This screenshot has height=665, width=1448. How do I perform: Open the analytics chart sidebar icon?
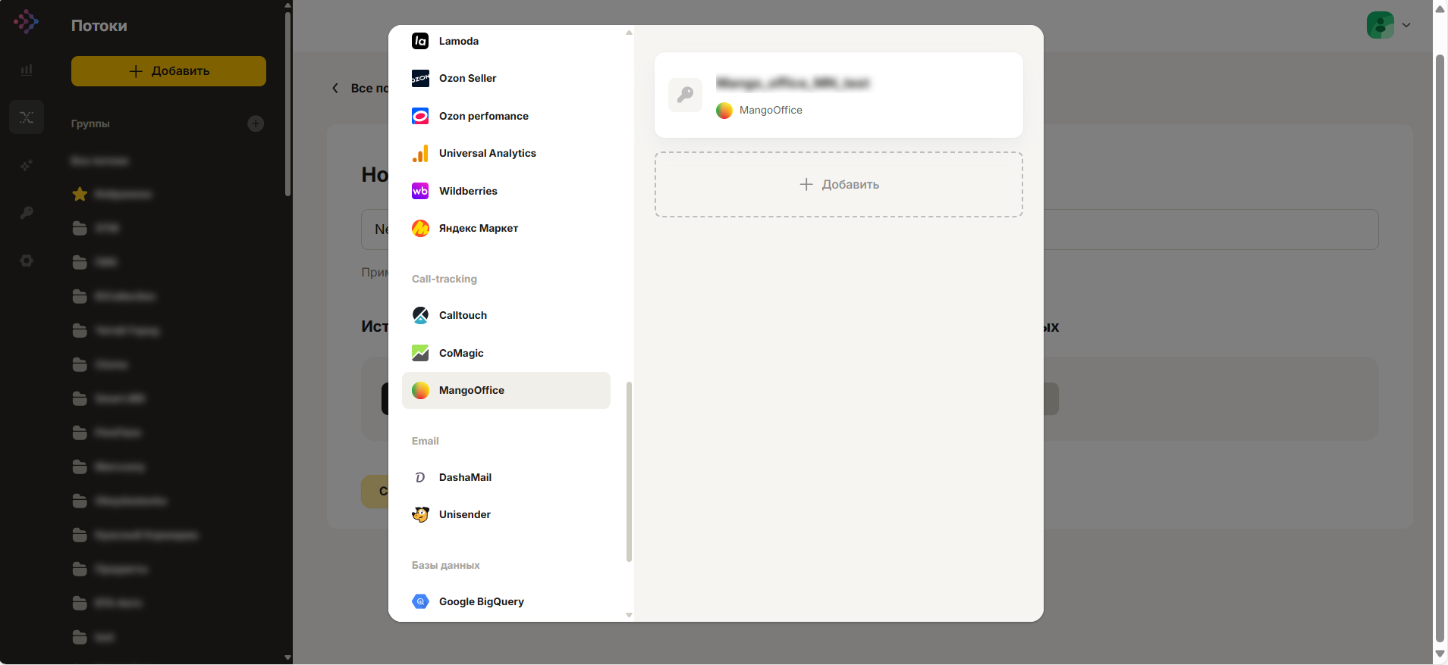(27, 70)
